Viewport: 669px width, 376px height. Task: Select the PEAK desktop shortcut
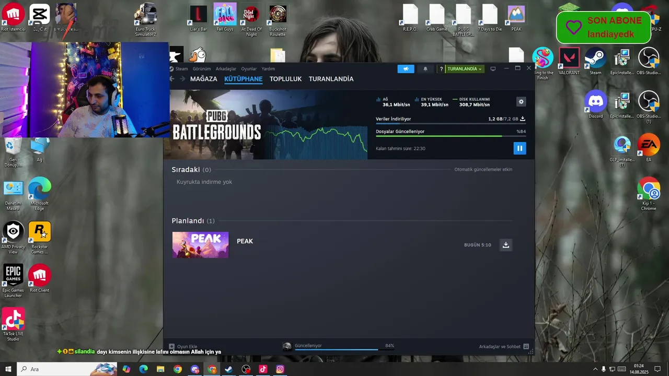click(516, 18)
